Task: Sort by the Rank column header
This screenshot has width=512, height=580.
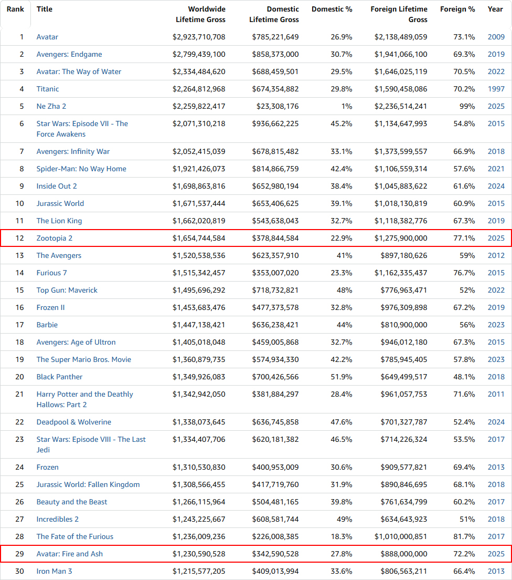Action: point(15,9)
